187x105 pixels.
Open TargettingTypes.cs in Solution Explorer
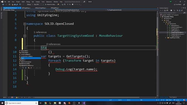click(x=176, y=36)
